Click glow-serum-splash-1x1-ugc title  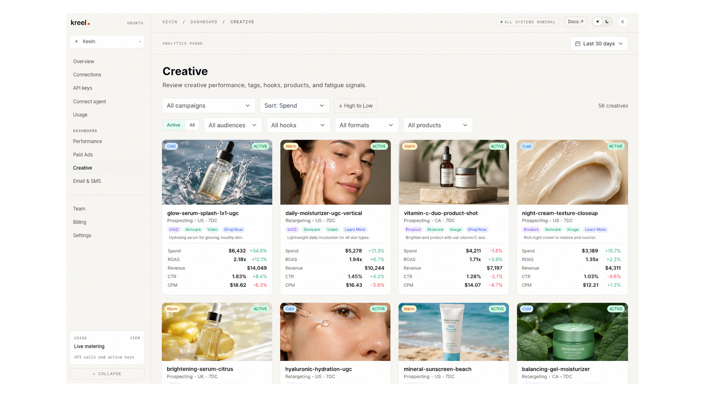point(203,213)
